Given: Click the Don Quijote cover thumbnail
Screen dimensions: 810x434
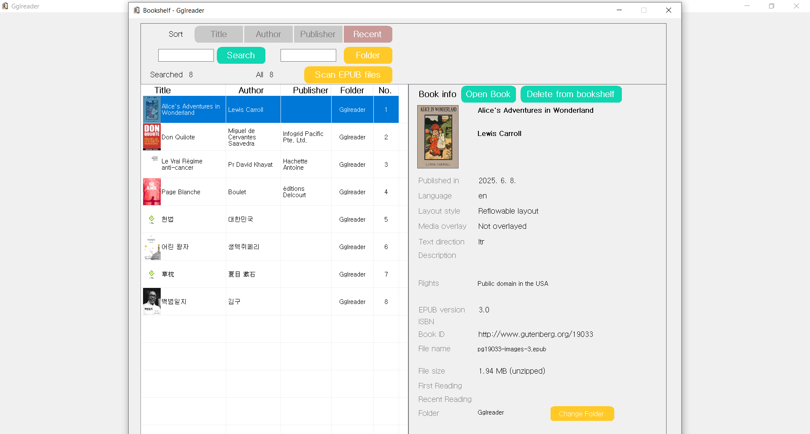Looking at the screenshot, I should [151, 137].
